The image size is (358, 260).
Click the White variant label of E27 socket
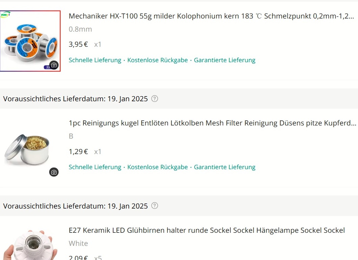78,244
